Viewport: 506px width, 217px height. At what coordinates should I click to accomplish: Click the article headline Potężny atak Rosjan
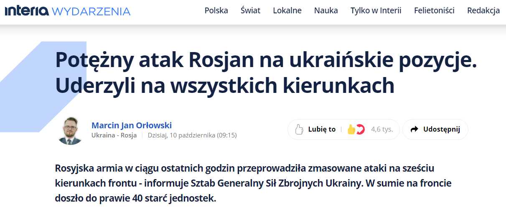(x=266, y=73)
